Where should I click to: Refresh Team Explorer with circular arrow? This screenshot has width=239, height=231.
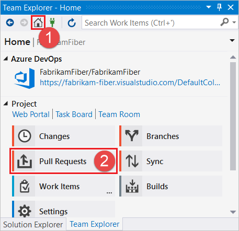pyautogui.click(x=72, y=23)
